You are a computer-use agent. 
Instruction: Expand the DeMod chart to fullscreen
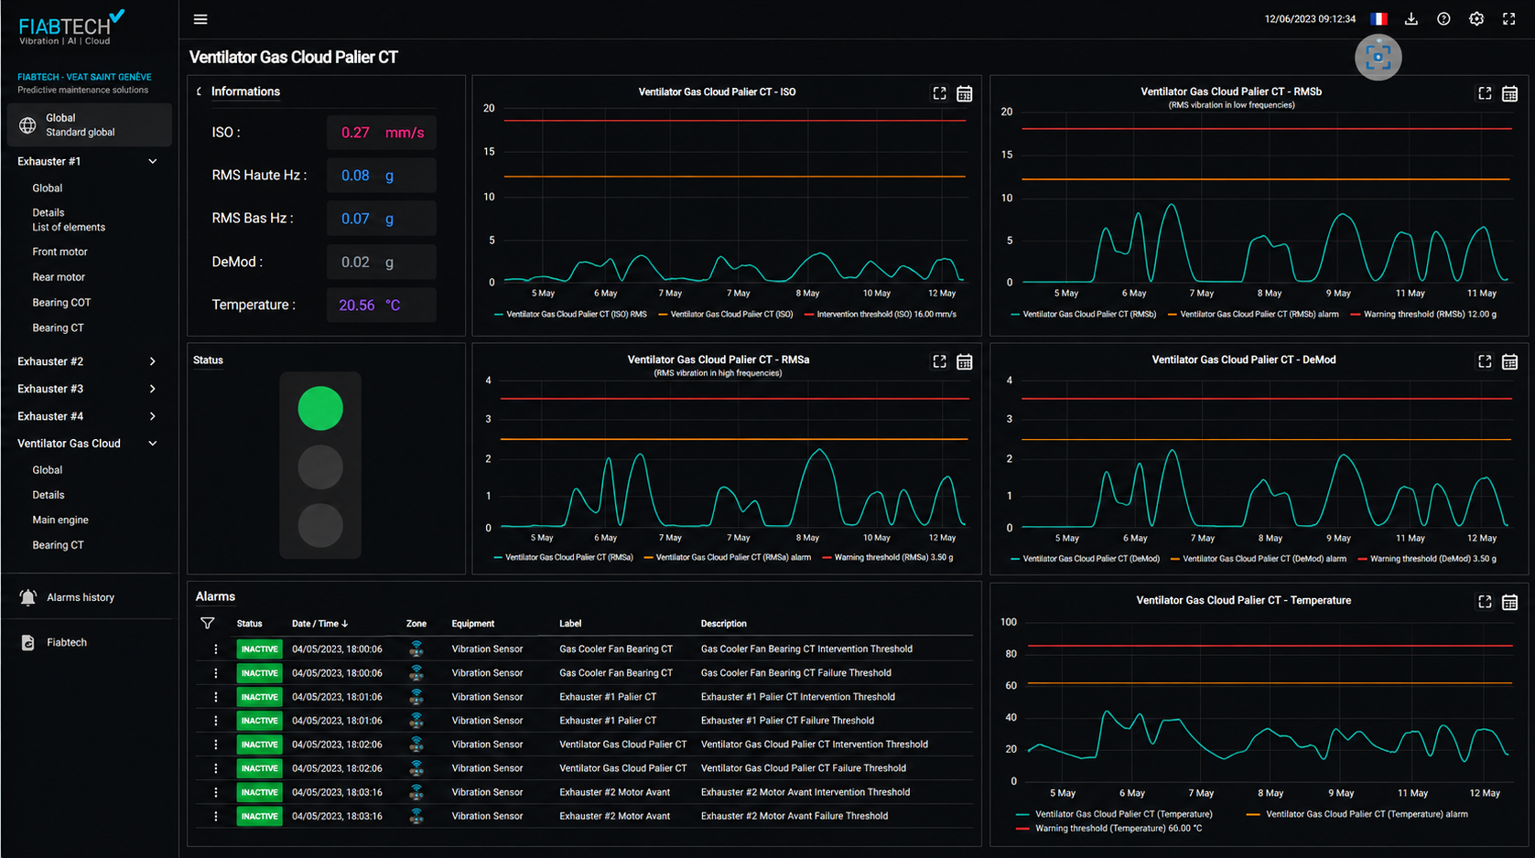[x=1485, y=362]
